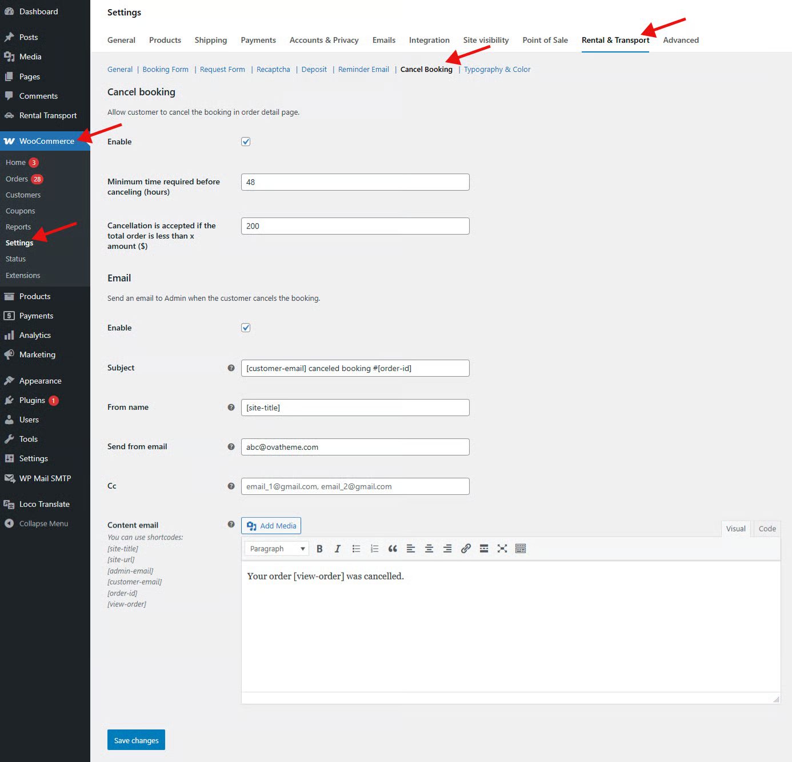Click the help icon next to Subject
The image size is (792, 762).
pos(231,368)
